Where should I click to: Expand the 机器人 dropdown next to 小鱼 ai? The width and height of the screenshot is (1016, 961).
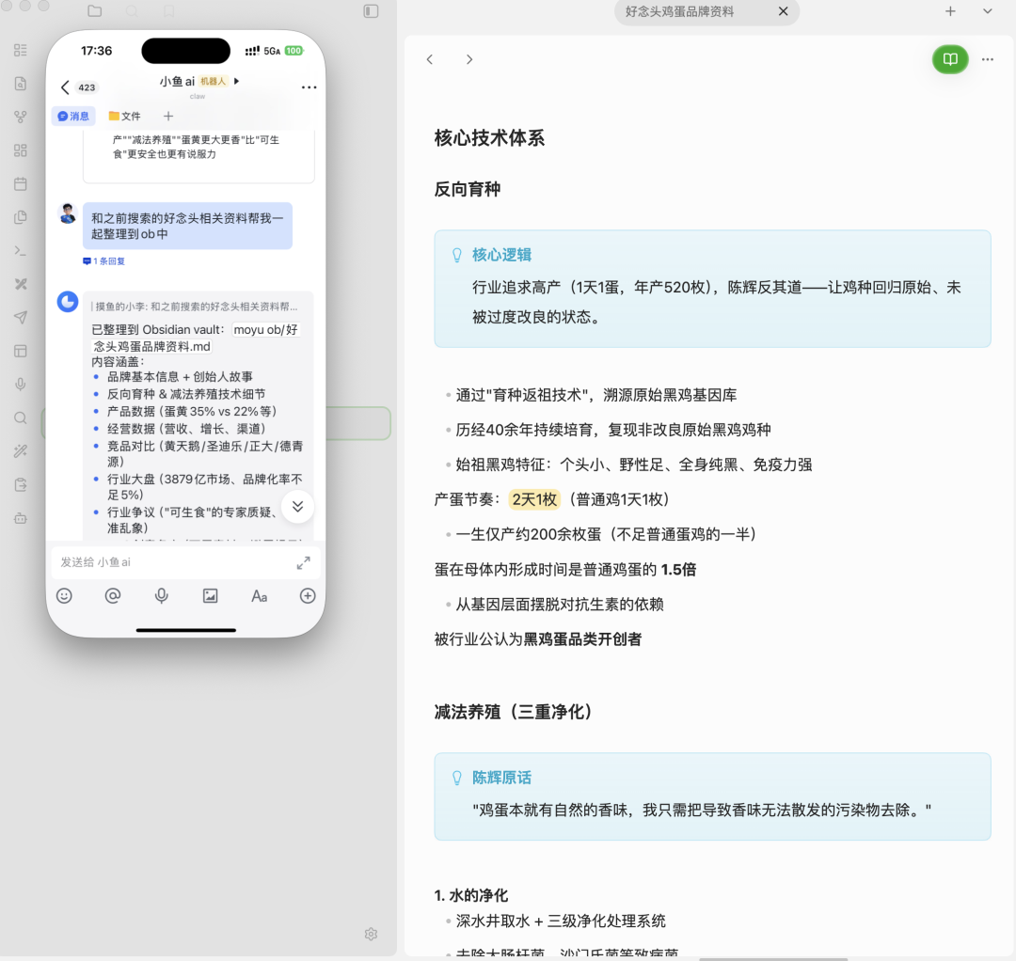point(235,81)
